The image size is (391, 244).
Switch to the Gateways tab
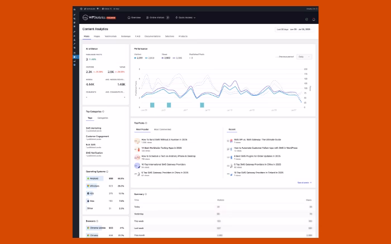point(126,36)
